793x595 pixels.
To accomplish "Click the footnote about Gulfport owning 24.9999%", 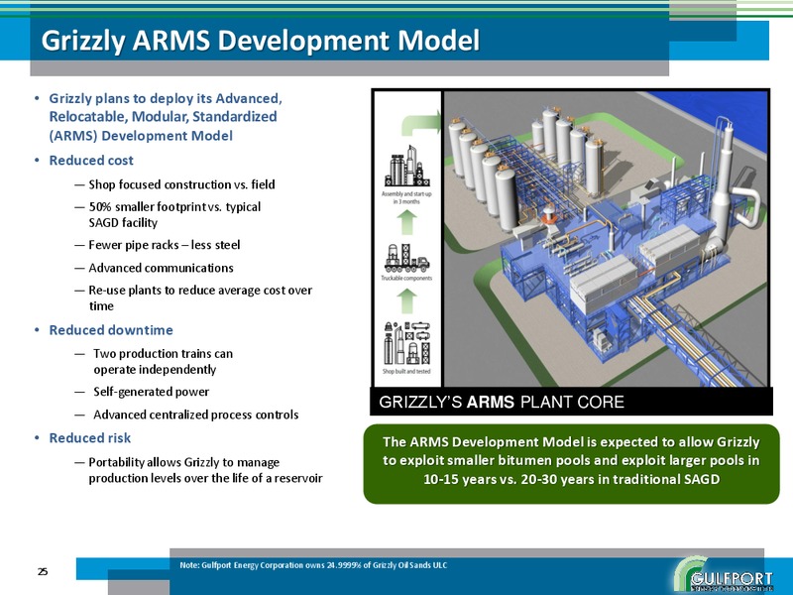I will [x=313, y=565].
